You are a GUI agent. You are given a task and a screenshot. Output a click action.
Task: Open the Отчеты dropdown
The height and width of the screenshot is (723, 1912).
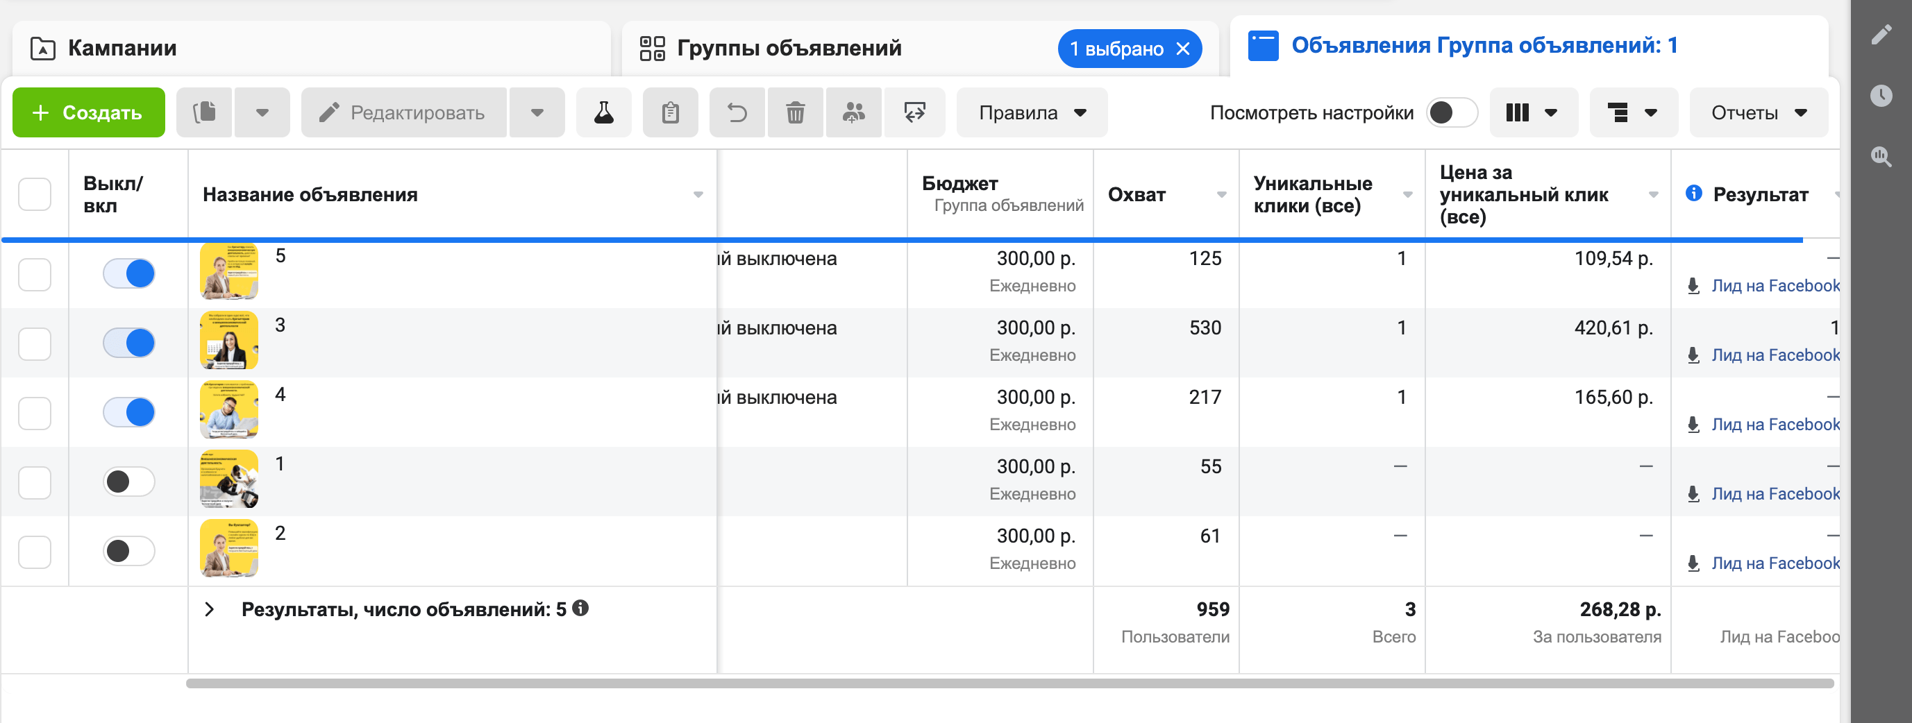[x=1759, y=112]
